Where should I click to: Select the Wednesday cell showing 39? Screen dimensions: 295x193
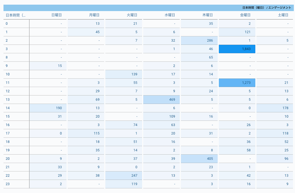[161, 159]
